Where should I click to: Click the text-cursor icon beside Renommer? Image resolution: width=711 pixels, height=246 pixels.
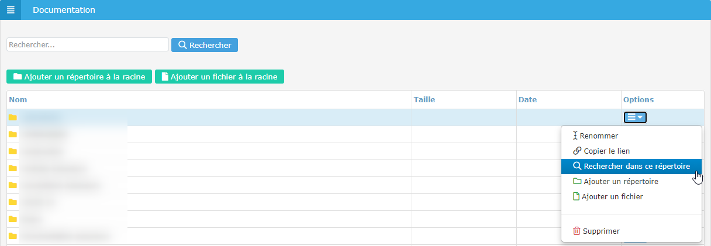click(x=575, y=136)
